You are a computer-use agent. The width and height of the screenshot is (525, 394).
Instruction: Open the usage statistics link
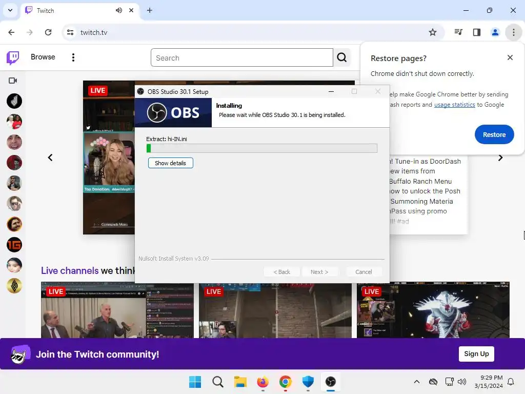[x=454, y=105]
